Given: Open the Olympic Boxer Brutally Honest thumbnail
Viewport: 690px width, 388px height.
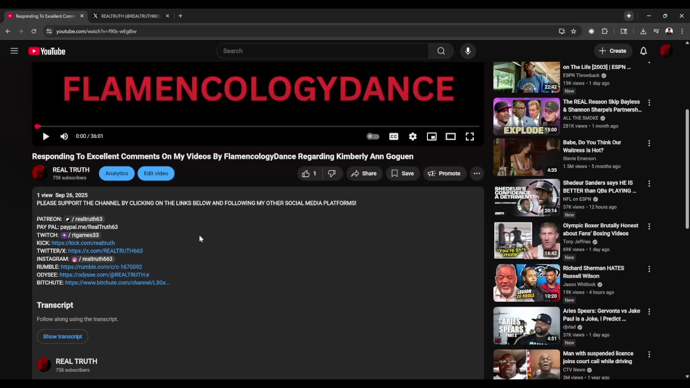Looking at the screenshot, I should pos(527,240).
